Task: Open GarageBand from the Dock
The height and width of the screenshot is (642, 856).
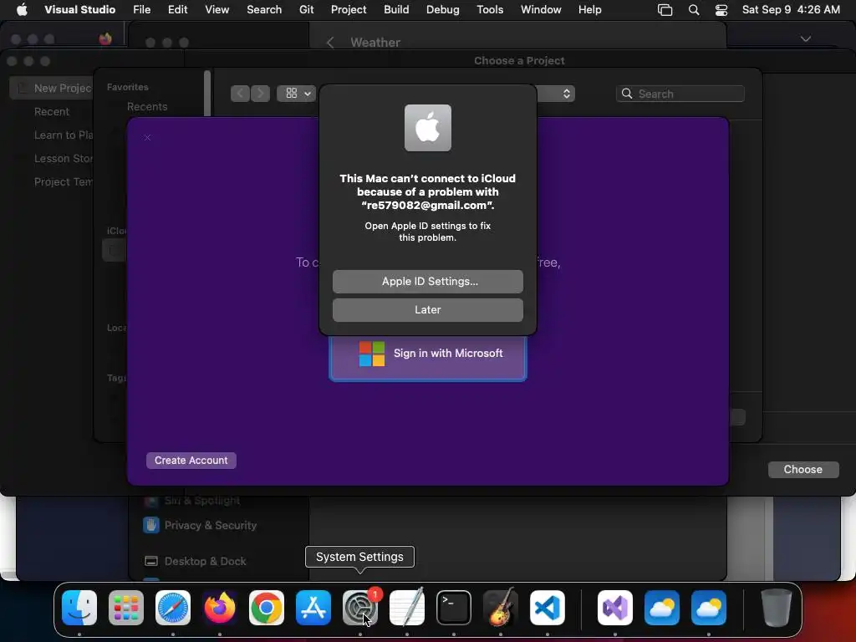Action: [501, 608]
